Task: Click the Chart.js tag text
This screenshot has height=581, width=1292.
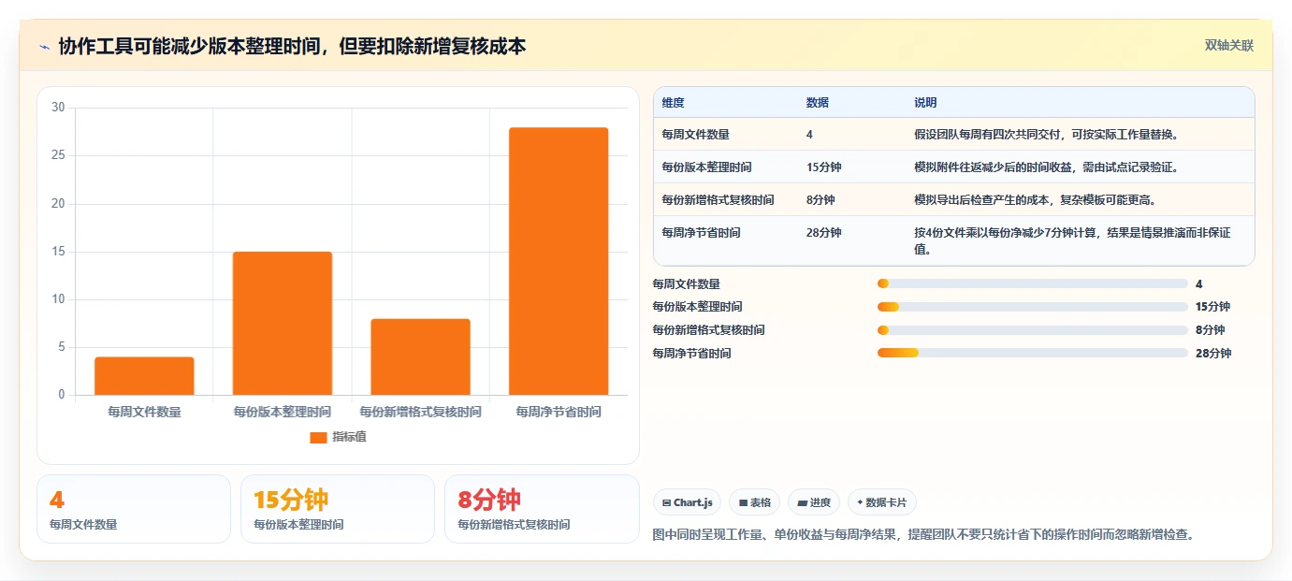Action: [693, 502]
